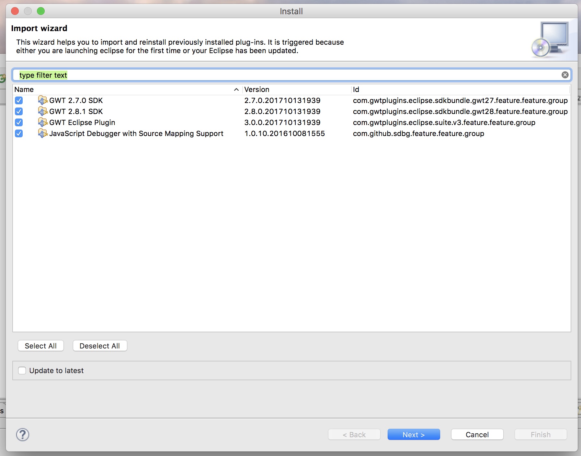Click the GWT 2.7.0 SDK feature icon
The image size is (581, 456).
(x=42, y=100)
